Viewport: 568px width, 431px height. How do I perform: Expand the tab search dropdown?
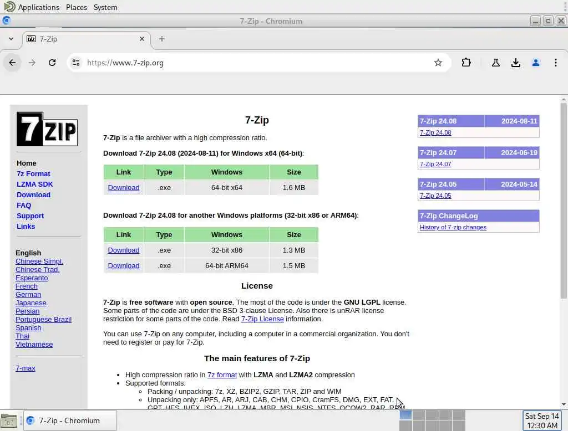[x=11, y=39]
